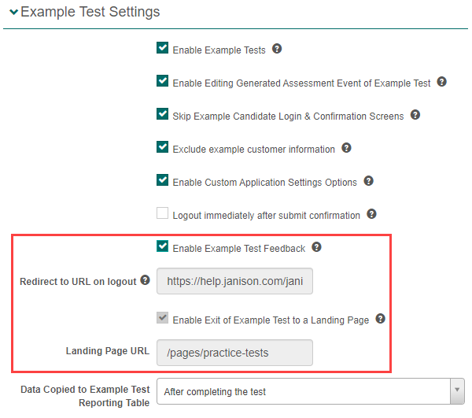Viewport: 472px width, 418px height.
Task: Open help for Enable Exit to Landing Page
Action: pyautogui.click(x=380, y=319)
